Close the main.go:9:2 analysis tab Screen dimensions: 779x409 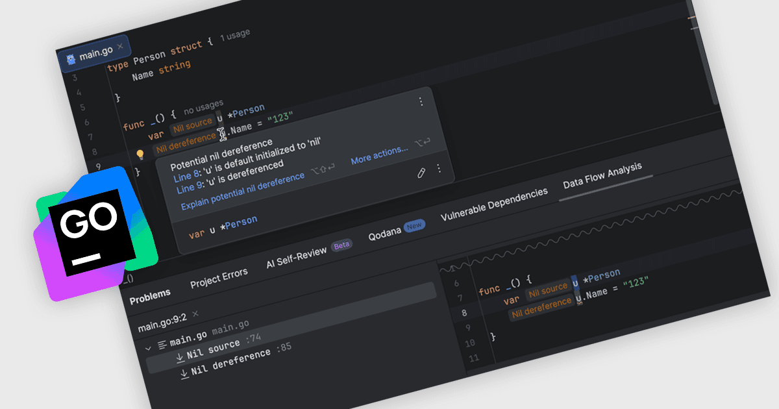tap(195, 314)
